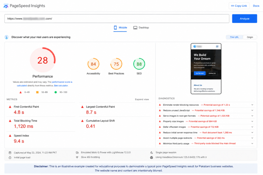Click red triangle beside Minimize third-party usage
Screen dimensions: 263x175
tap(160, 143)
